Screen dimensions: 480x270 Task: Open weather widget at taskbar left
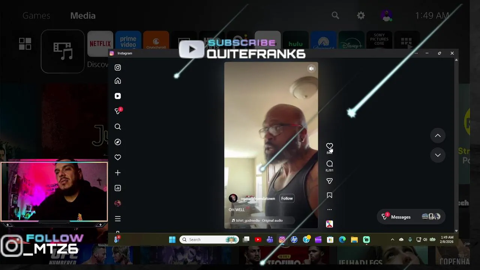[117, 239]
